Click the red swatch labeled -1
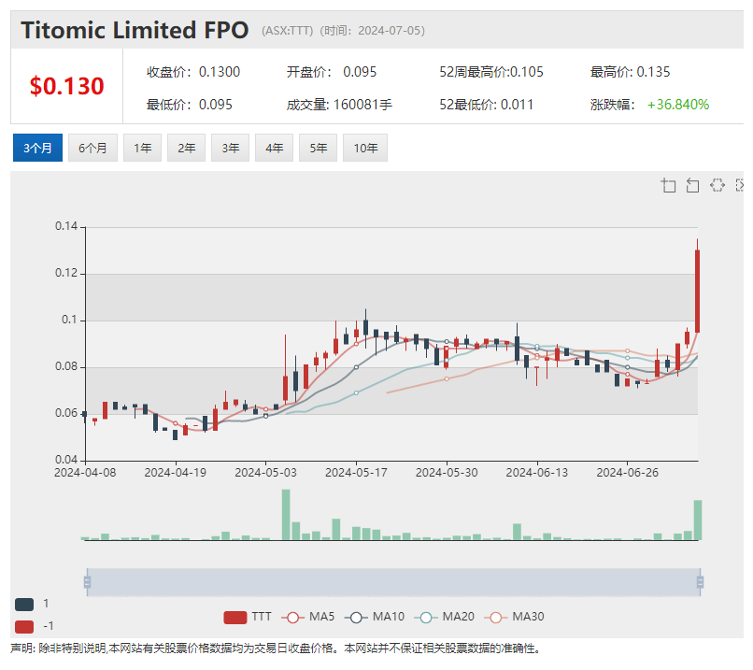Image resolution: width=753 pixels, height=670 pixels. 24,627
